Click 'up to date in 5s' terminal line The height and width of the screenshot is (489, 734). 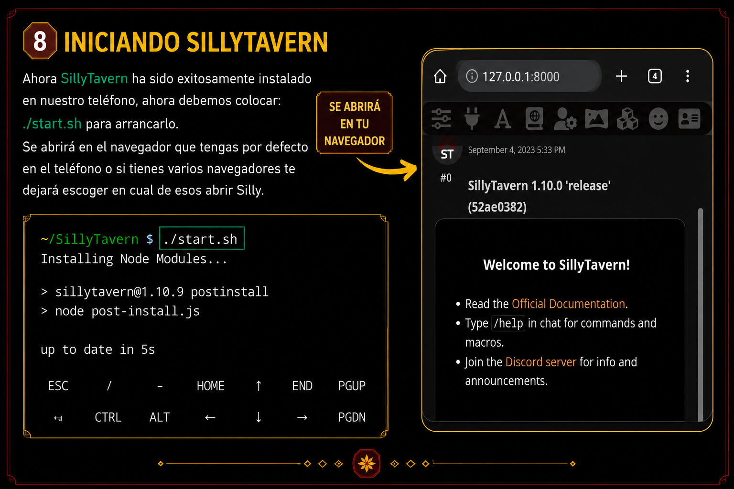click(98, 350)
